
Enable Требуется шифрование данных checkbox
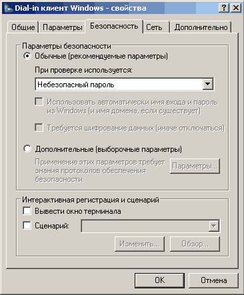tap(39, 128)
